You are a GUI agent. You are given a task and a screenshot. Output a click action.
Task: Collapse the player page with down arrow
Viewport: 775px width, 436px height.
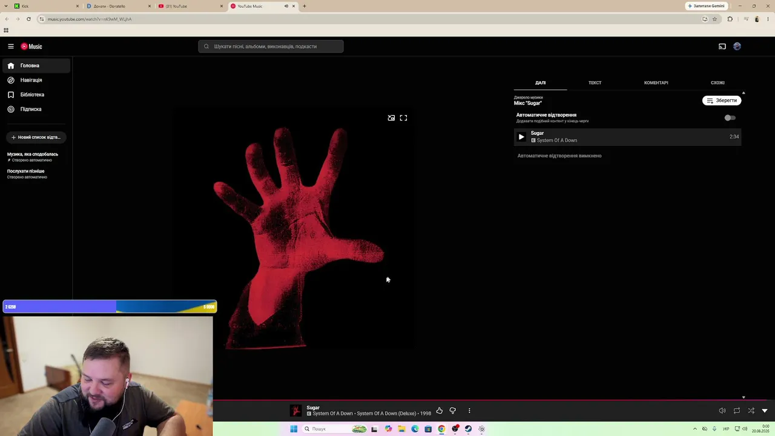[x=765, y=411]
